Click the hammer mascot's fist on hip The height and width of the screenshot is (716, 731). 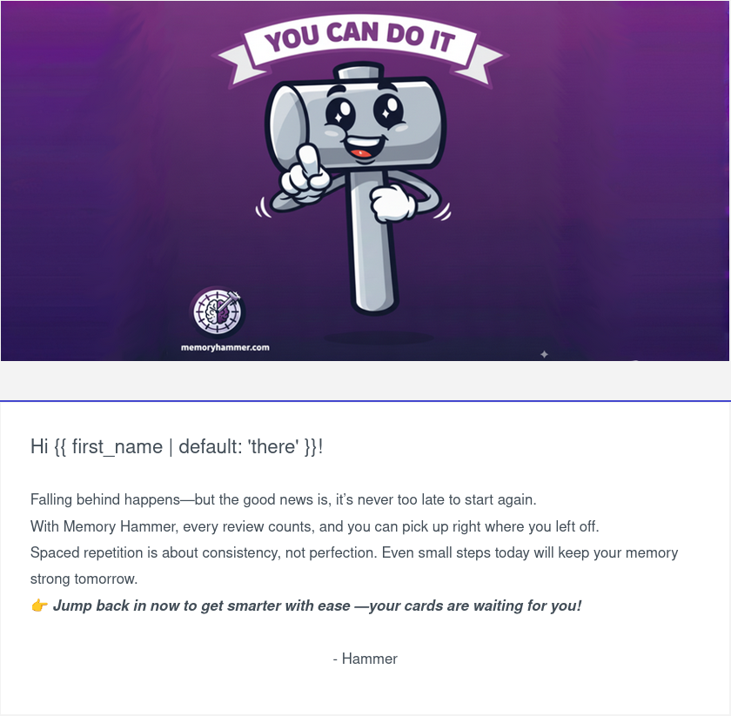(x=392, y=203)
